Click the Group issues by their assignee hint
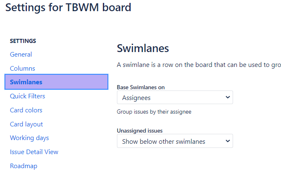Screen dimensions: 281x183 click(x=154, y=112)
